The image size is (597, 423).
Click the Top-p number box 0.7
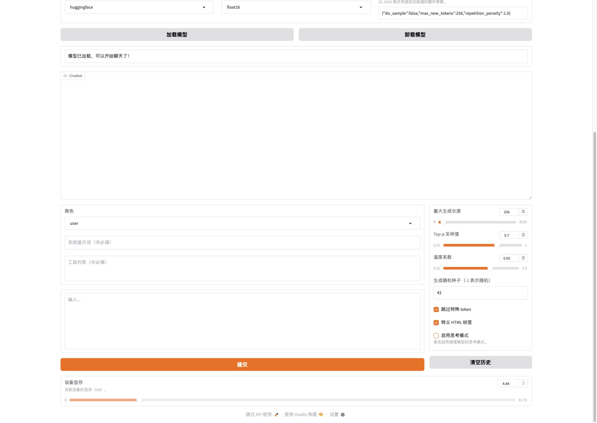(509, 235)
